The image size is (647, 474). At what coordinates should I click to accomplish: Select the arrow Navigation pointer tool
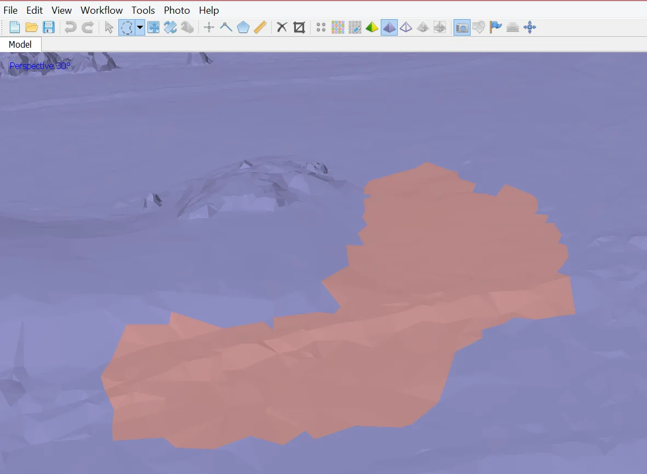point(109,27)
